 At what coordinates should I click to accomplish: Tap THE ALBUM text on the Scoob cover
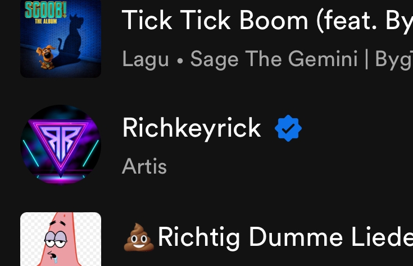tap(46, 21)
